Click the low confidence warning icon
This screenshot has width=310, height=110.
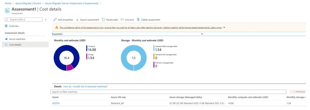click(57, 27)
